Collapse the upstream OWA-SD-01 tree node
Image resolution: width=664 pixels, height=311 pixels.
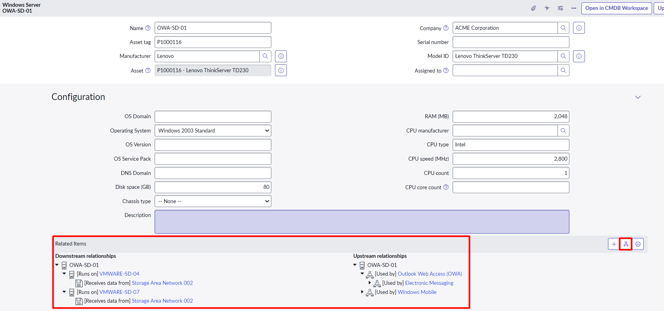tap(355, 265)
